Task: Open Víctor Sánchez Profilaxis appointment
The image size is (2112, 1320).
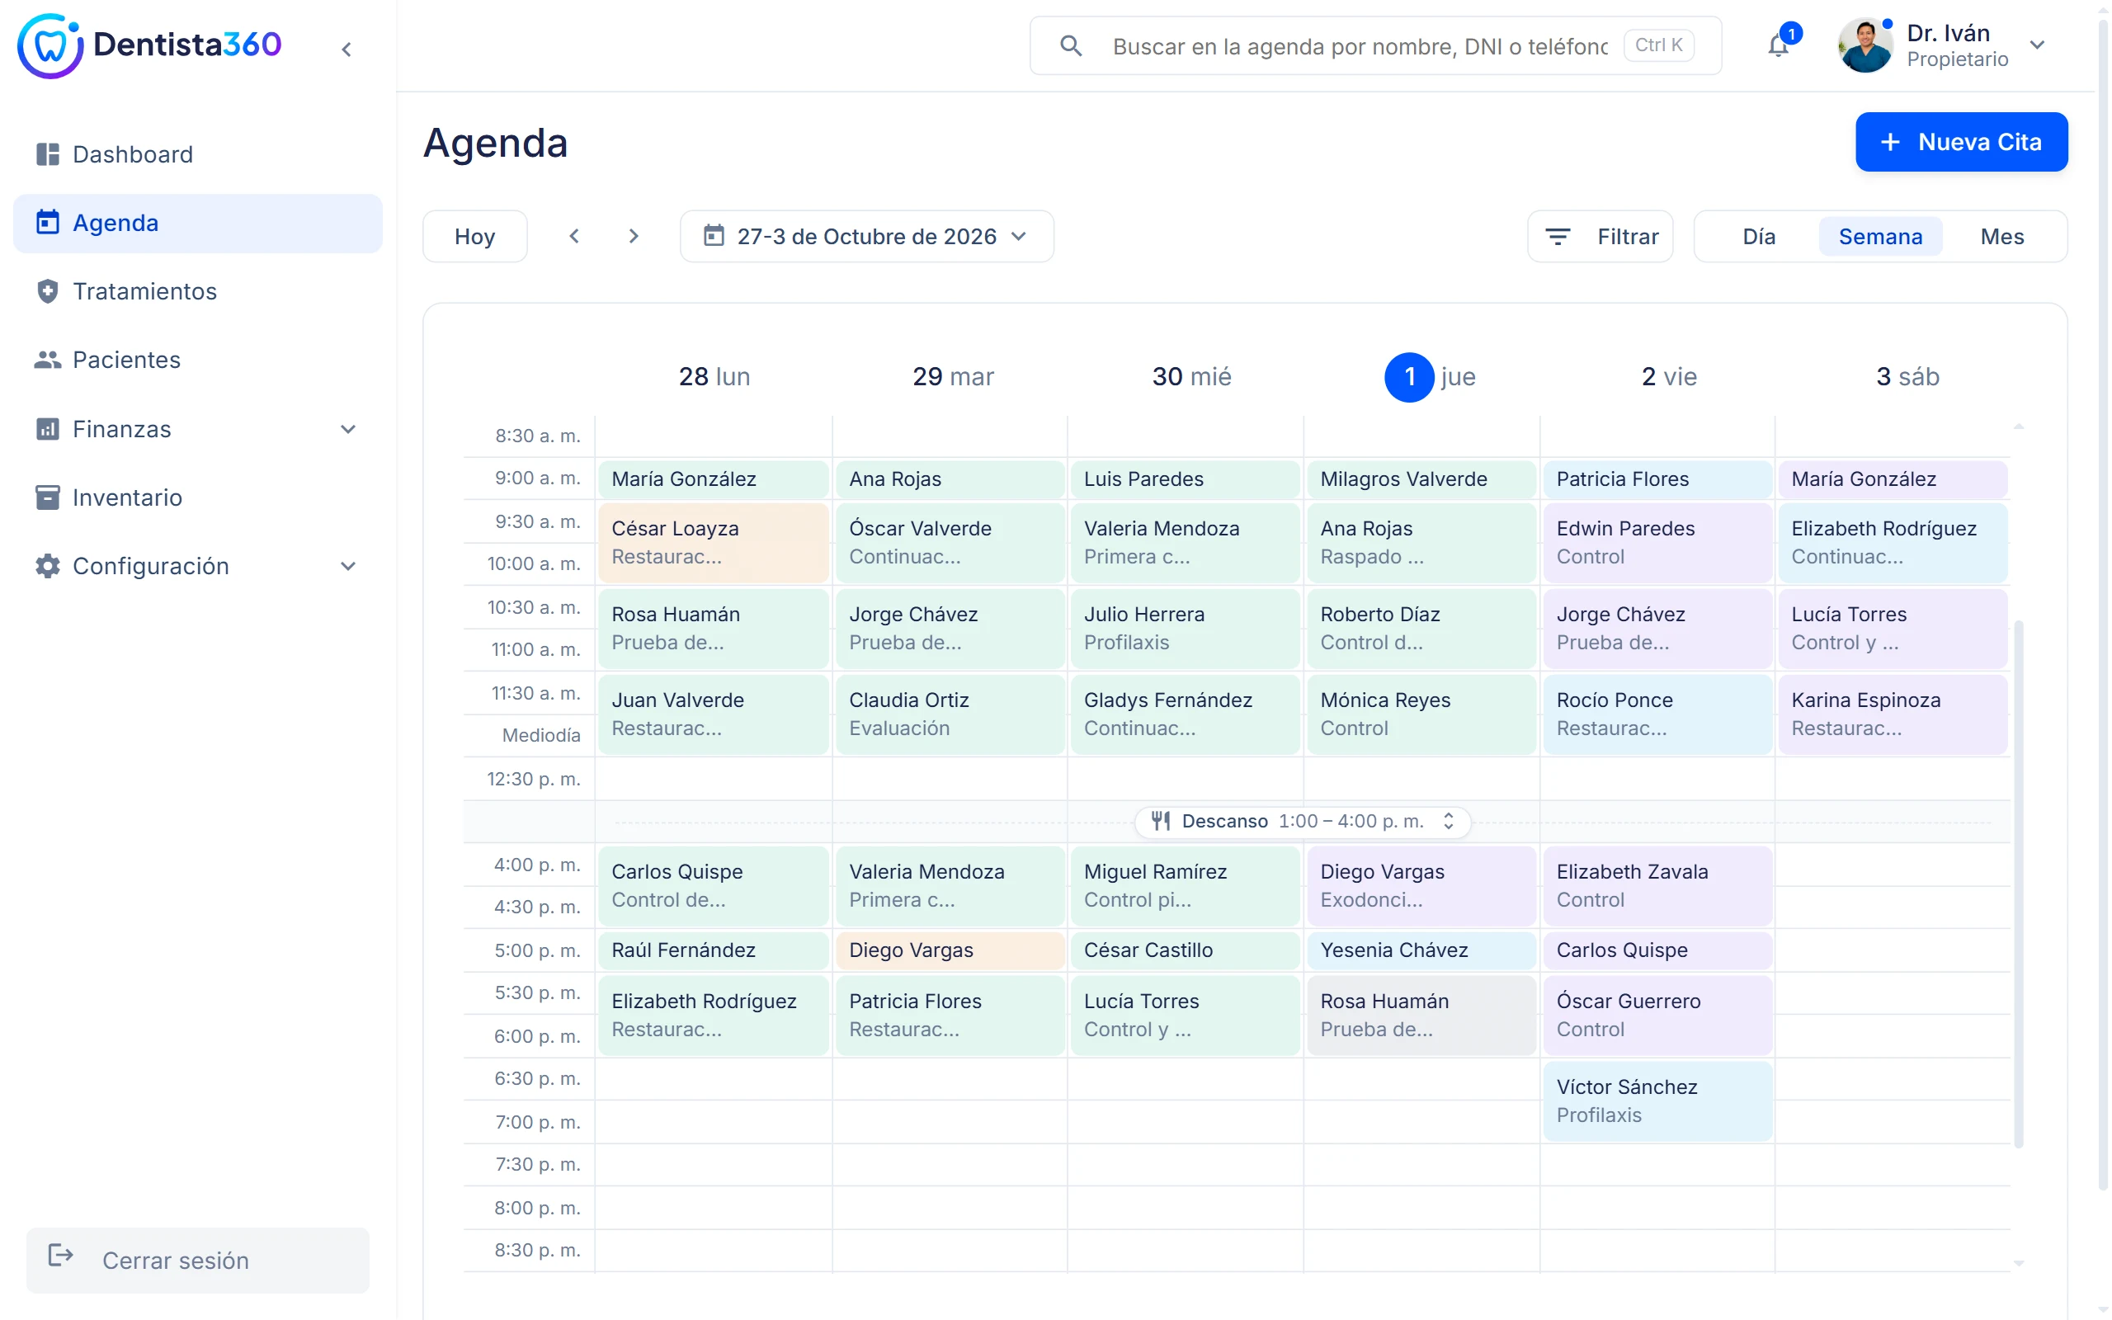Action: (1657, 1101)
